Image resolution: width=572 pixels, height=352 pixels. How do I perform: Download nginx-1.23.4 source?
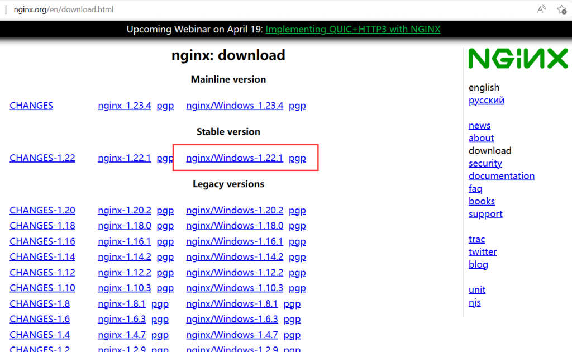click(125, 106)
